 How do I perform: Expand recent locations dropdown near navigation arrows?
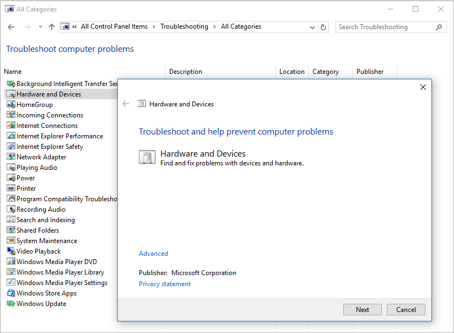click(x=40, y=27)
